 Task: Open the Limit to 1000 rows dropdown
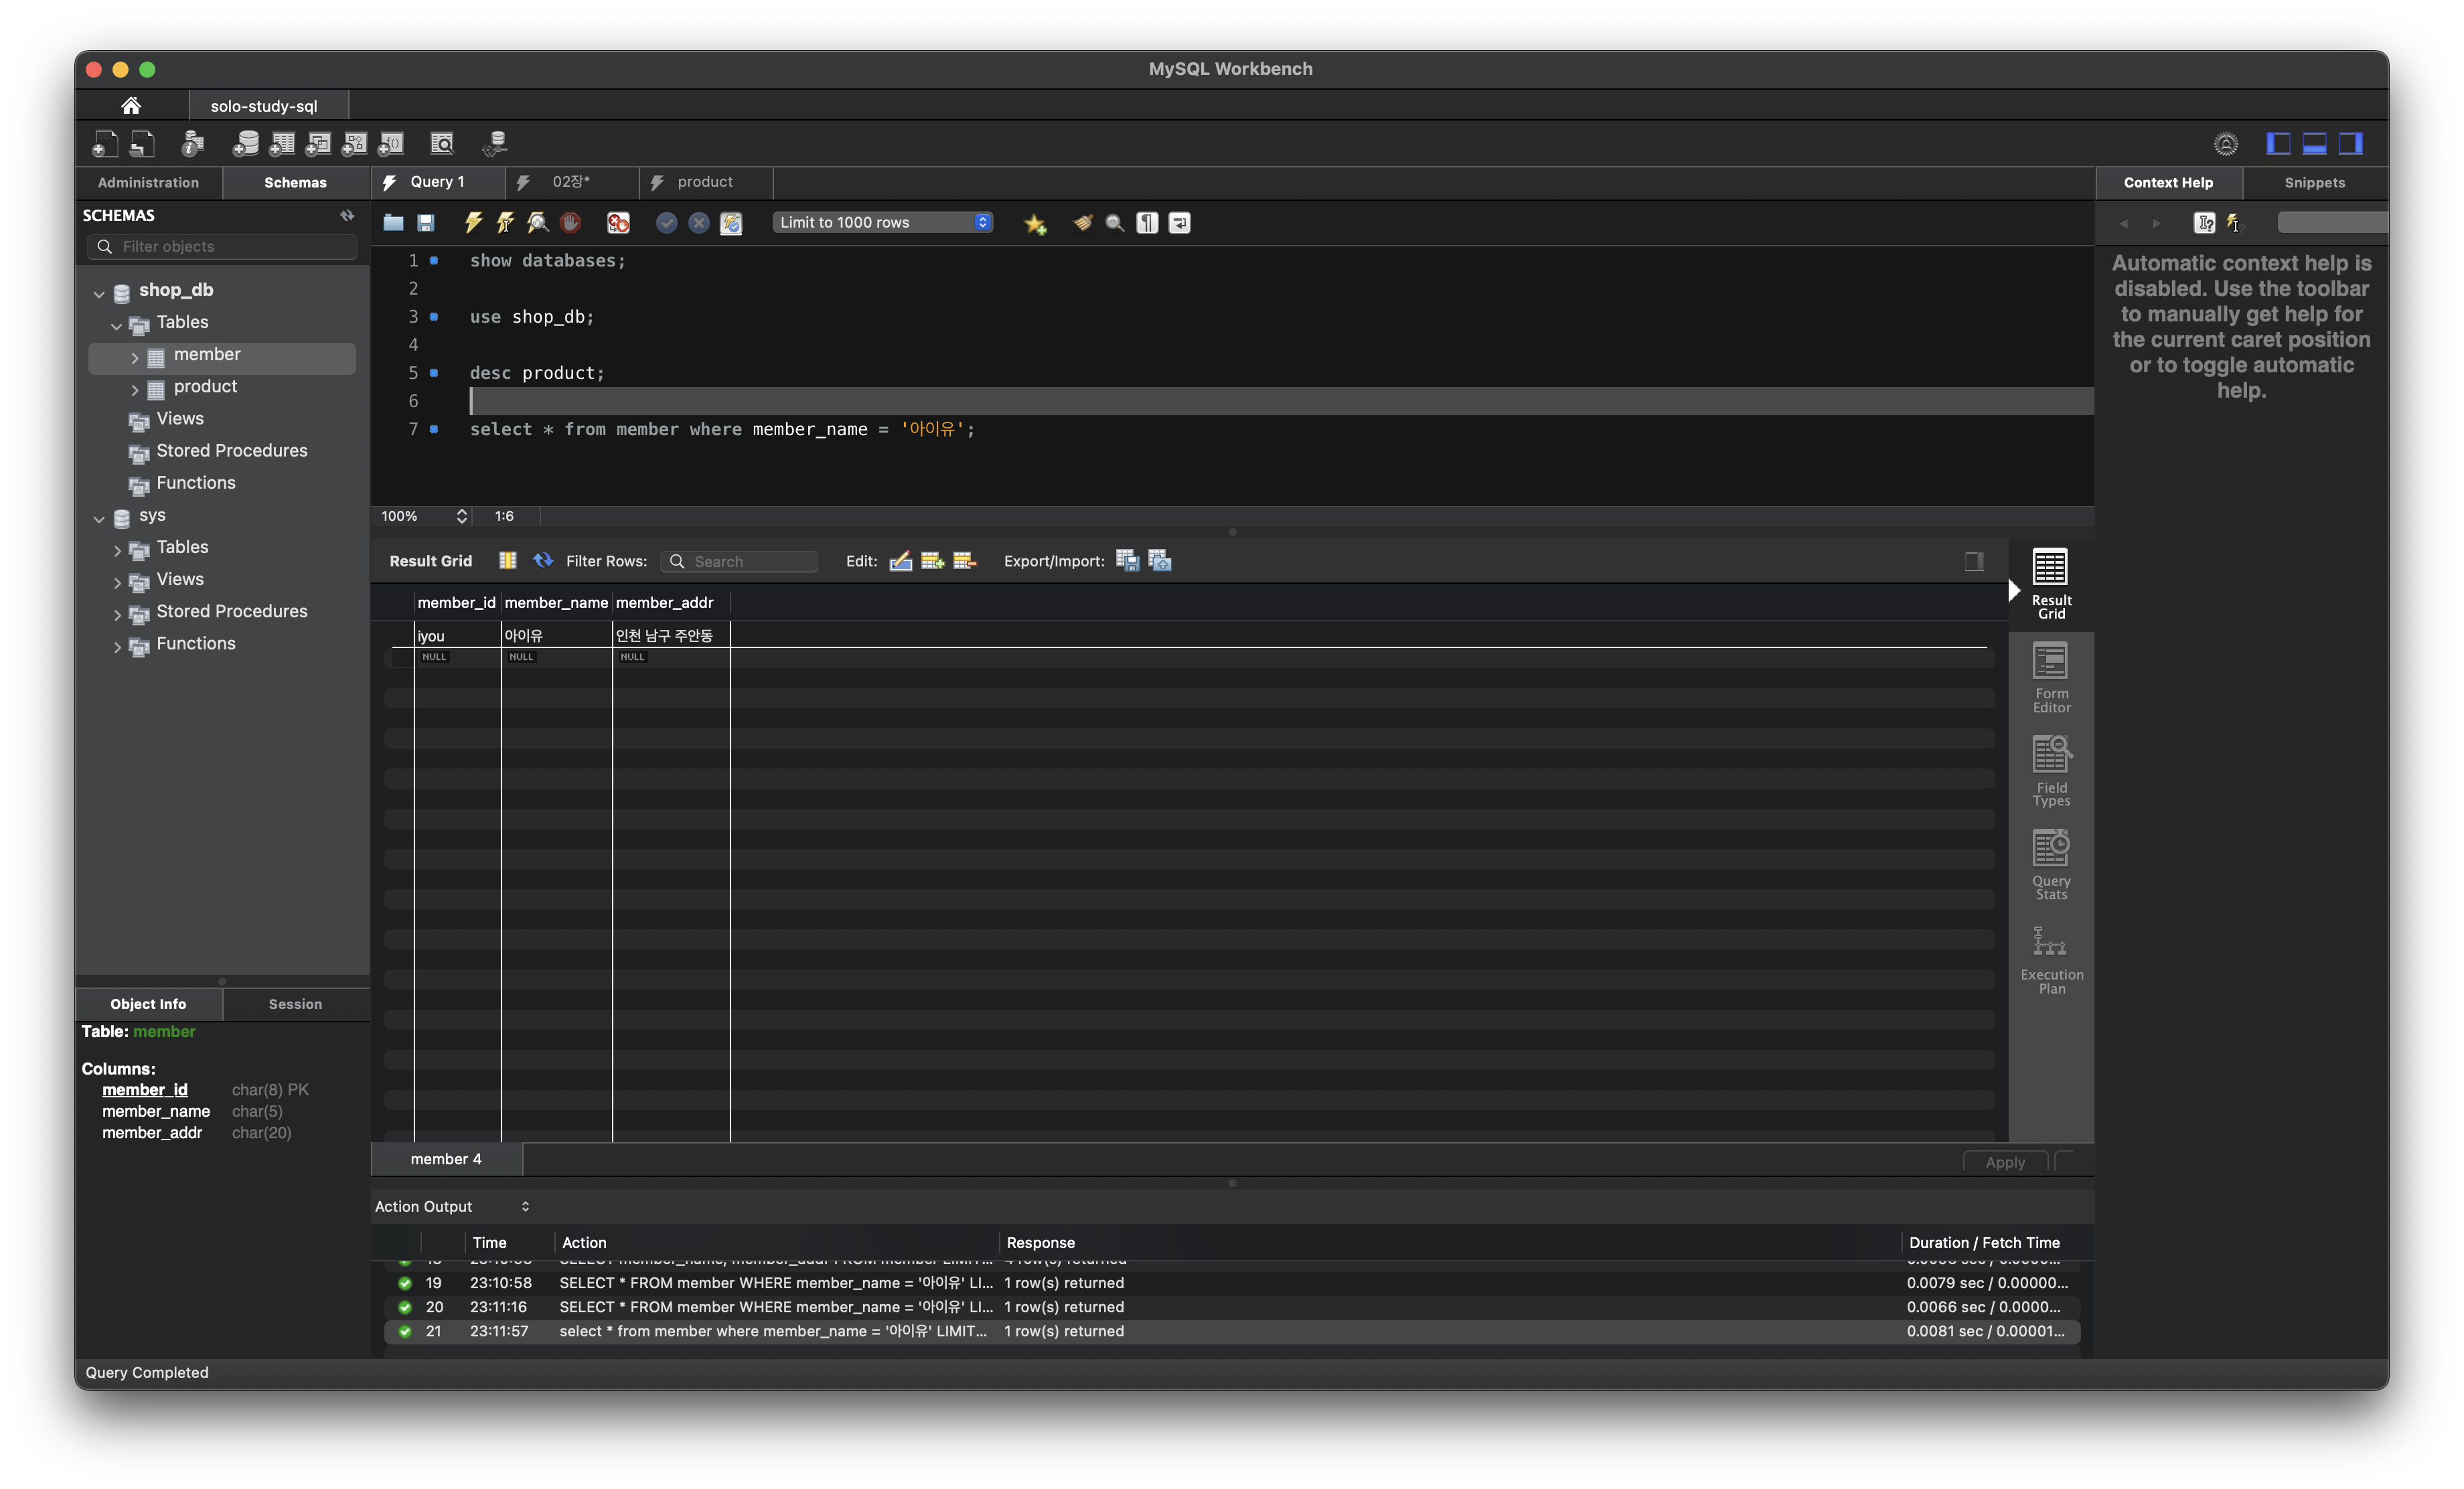click(883, 222)
